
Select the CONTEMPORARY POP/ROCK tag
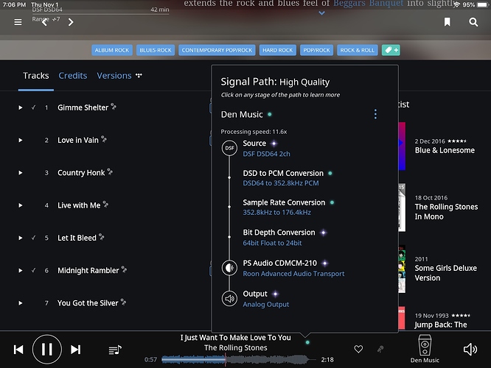coord(217,50)
